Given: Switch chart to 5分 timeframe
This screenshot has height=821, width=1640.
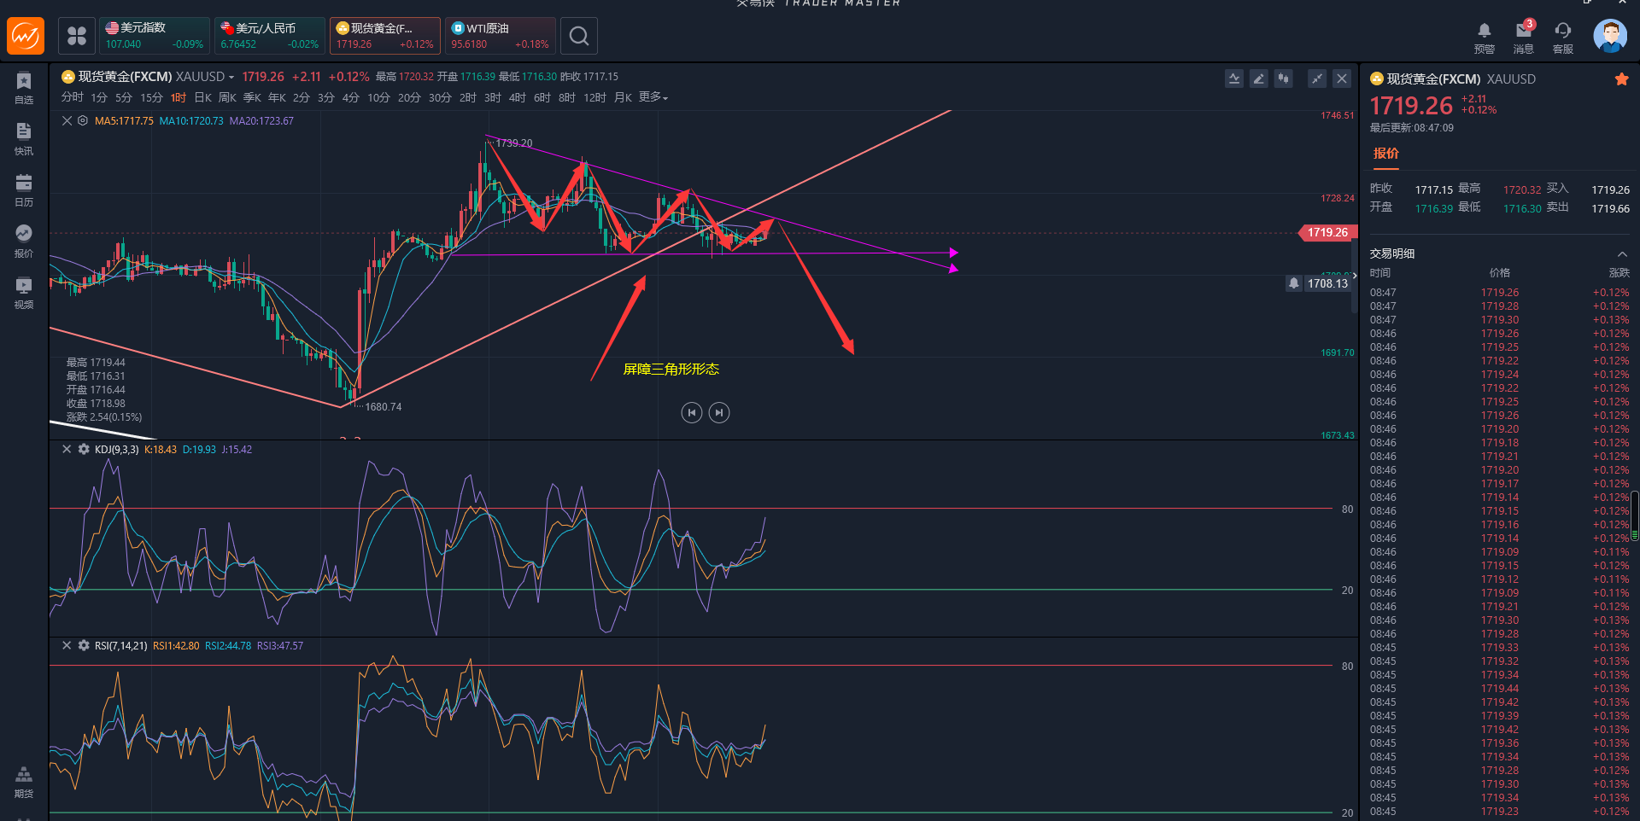Looking at the screenshot, I should [124, 97].
